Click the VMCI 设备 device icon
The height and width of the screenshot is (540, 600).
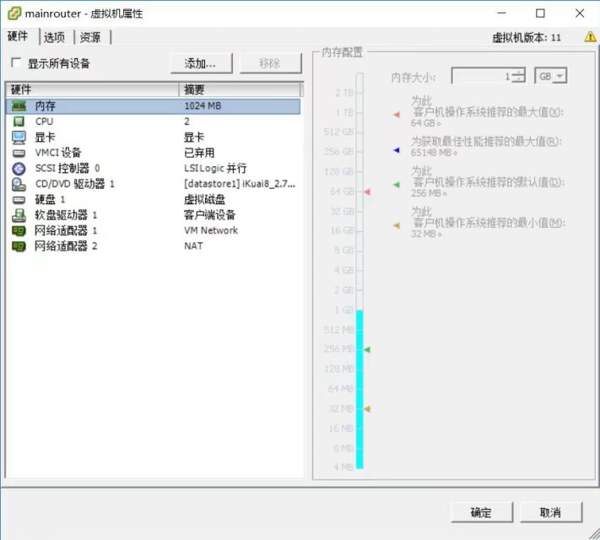click(x=19, y=153)
